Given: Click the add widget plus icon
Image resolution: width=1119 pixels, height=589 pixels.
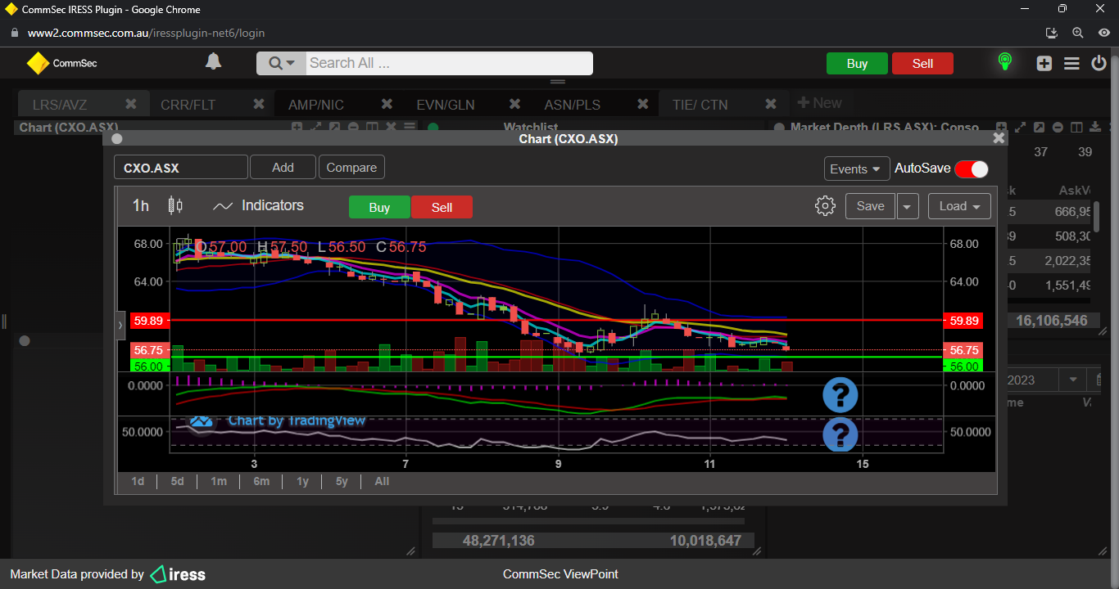Looking at the screenshot, I should [1044, 63].
